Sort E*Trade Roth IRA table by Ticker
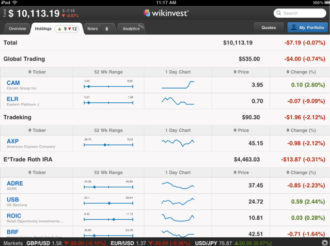The image size is (330, 246). click(37, 173)
